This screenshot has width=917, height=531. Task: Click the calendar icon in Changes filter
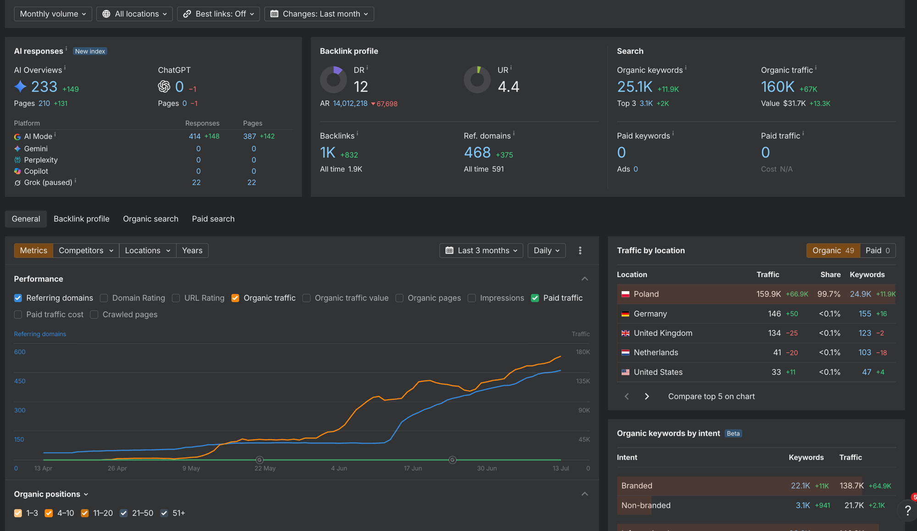click(274, 14)
